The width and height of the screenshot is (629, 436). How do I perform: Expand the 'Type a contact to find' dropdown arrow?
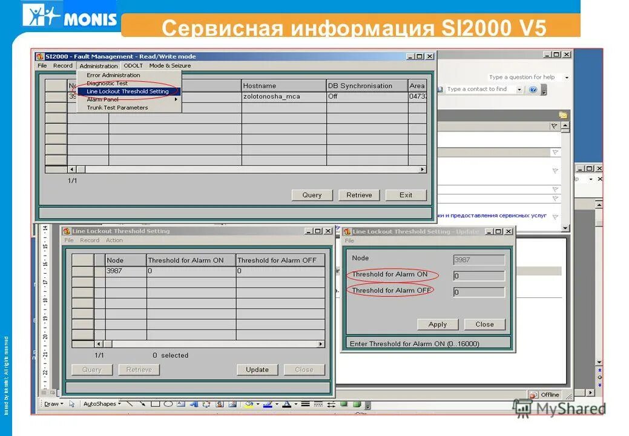(x=519, y=90)
